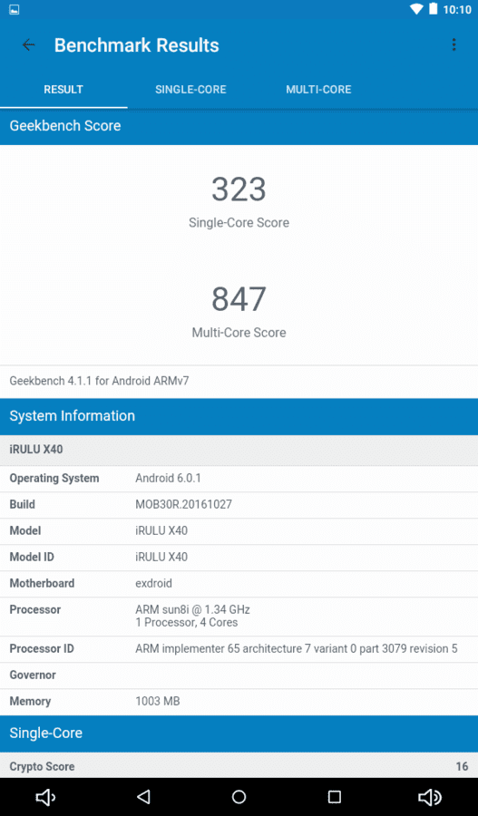Switch to the MULTI-CORE tab

318,90
